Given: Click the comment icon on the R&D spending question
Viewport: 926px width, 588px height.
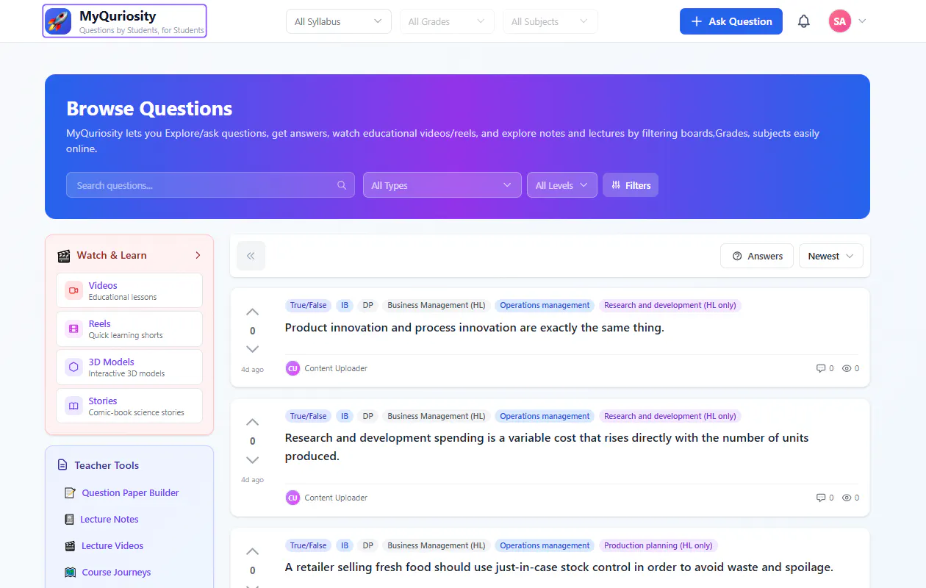Looking at the screenshot, I should (x=821, y=498).
